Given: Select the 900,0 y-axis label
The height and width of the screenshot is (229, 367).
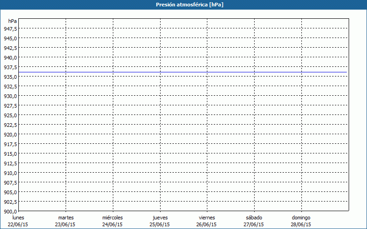Looking at the screenshot, I should click(11, 211).
